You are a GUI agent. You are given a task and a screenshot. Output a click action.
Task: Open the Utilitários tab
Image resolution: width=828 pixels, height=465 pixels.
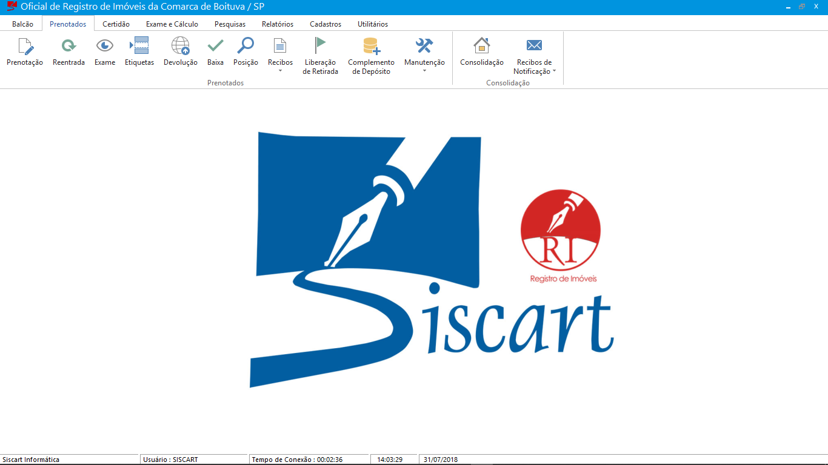coord(373,24)
